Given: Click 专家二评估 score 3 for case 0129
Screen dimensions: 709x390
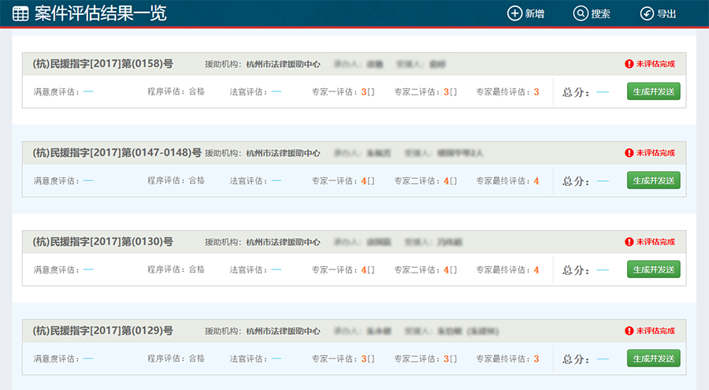Looking at the screenshot, I should 447,358.
